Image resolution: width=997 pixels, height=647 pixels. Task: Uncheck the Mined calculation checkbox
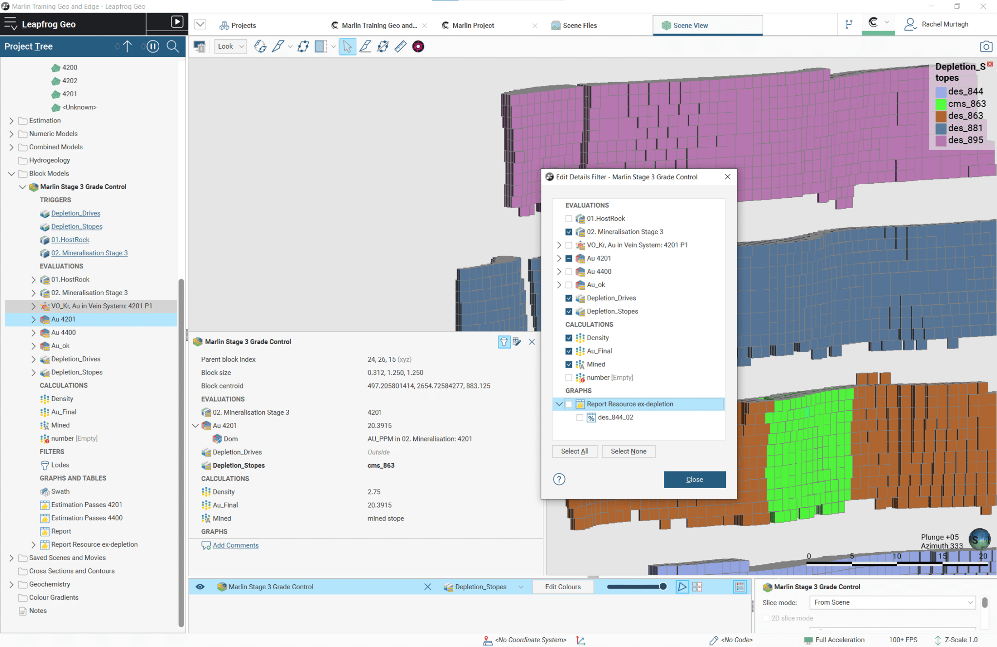coord(569,365)
